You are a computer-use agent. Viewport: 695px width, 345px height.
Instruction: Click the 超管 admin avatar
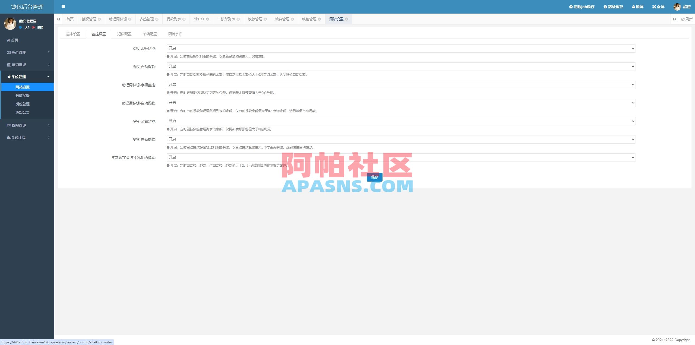(677, 7)
